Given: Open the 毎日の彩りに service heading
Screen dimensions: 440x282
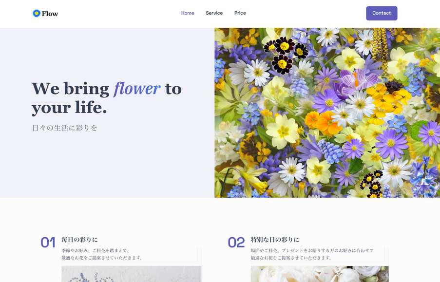Looking at the screenshot, I should tap(79, 240).
